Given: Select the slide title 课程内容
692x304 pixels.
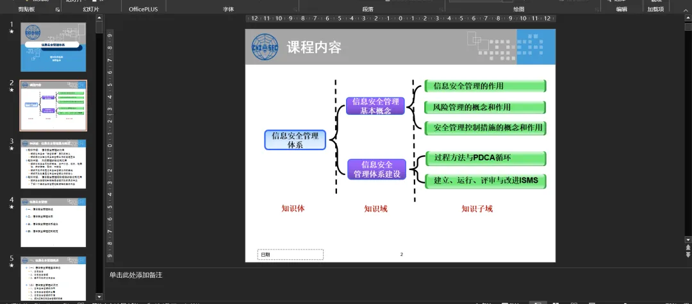Looking at the screenshot, I should [x=314, y=47].
